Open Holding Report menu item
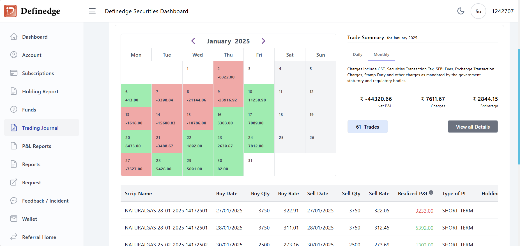The width and height of the screenshot is (520, 246). (42, 91)
